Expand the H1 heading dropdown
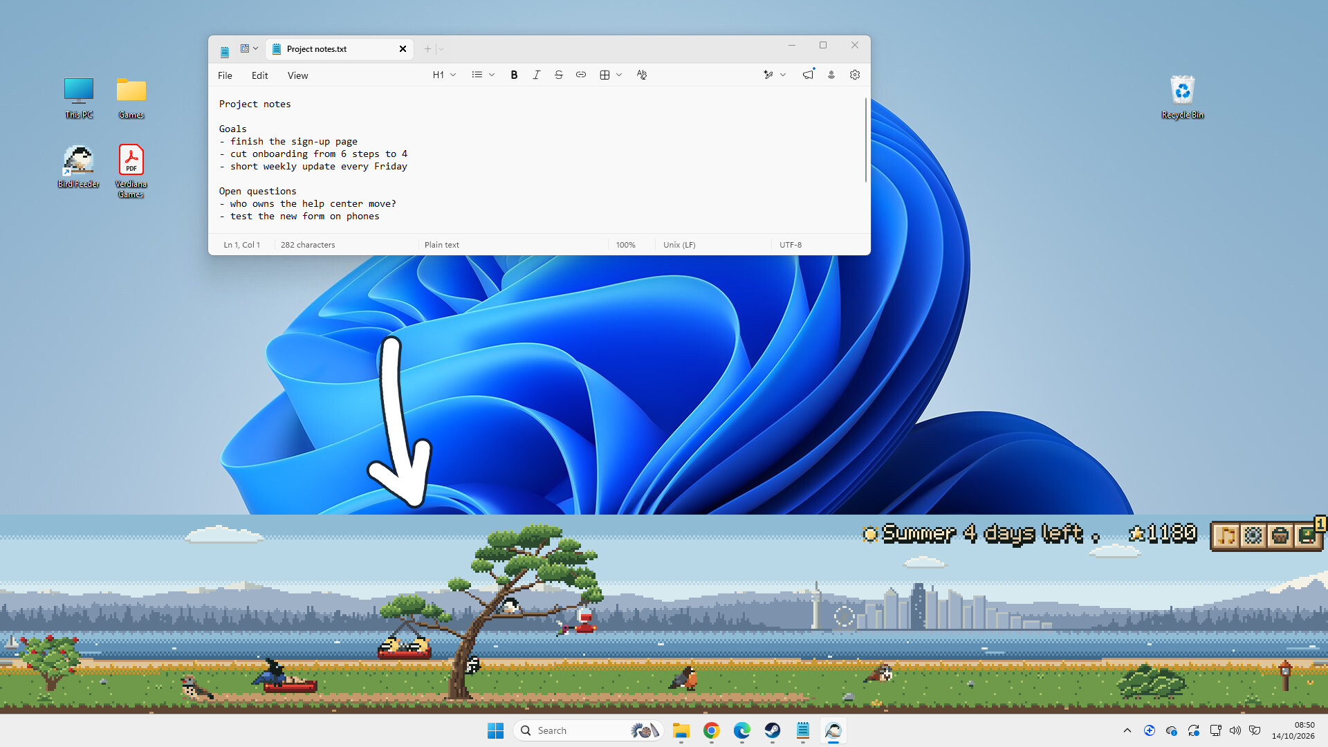This screenshot has height=747, width=1328. [444, 75]
